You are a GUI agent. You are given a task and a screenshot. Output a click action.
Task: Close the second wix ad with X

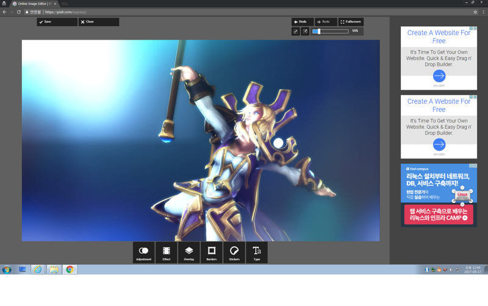click(x=475, y=97)
